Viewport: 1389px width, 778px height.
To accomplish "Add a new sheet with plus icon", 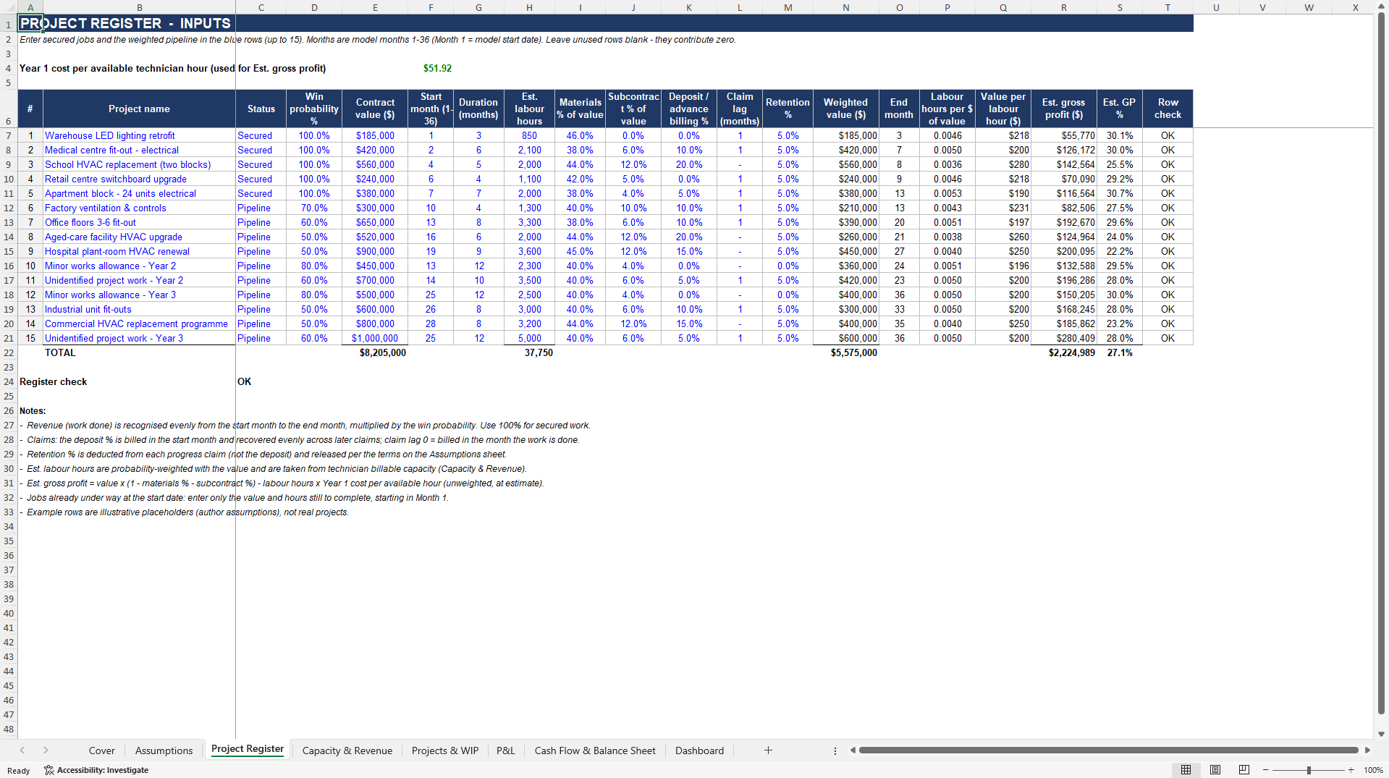I will (x=768, y=750).
